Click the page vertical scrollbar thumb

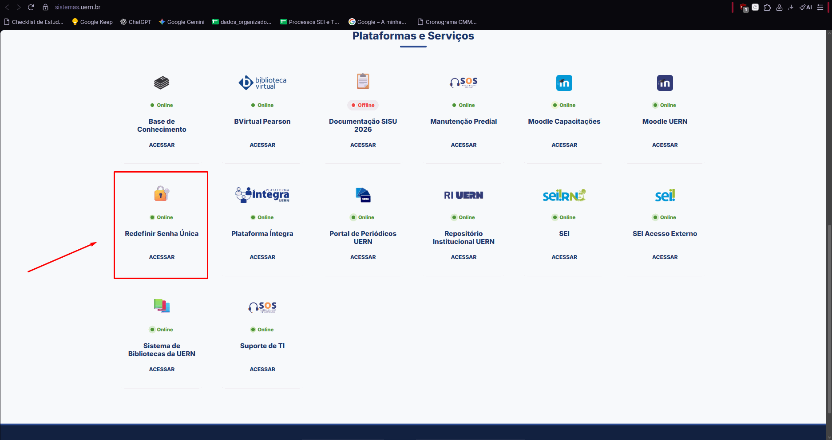[829, 319]
